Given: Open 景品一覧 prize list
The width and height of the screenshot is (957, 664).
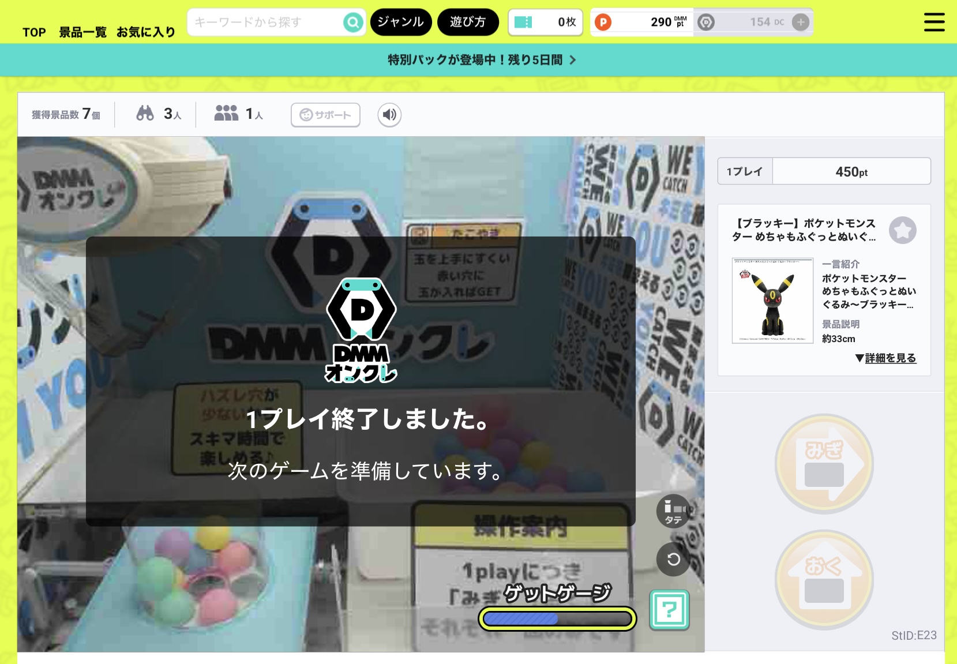Looking at the screenshot, I should pyautogui.click(x=82, y=32).
